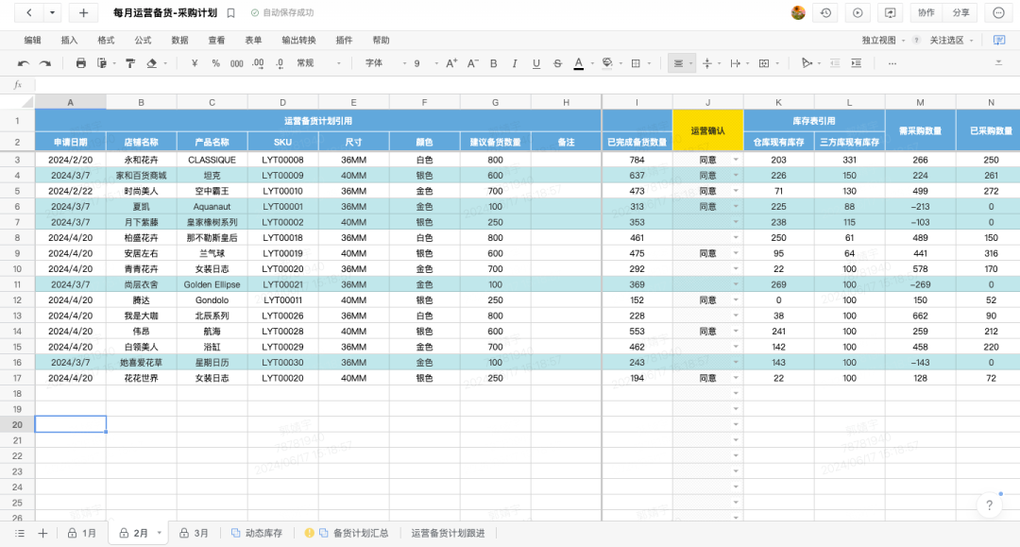
Task: Create a new document with plus button
Action: tap(83, 13)
